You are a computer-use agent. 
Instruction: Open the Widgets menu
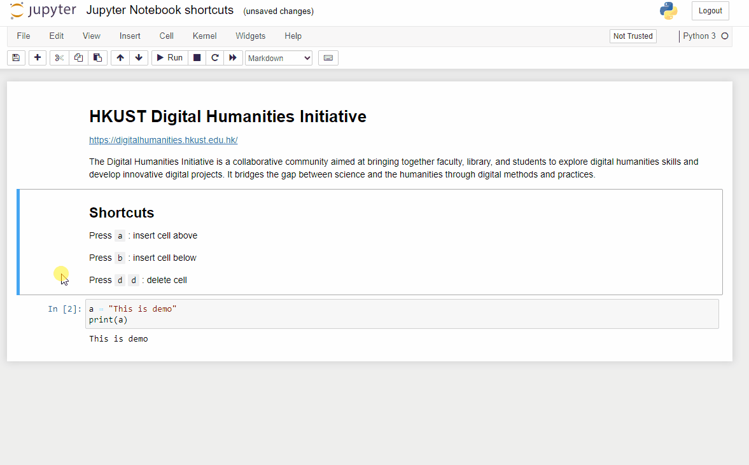click(x=250, y=36)
